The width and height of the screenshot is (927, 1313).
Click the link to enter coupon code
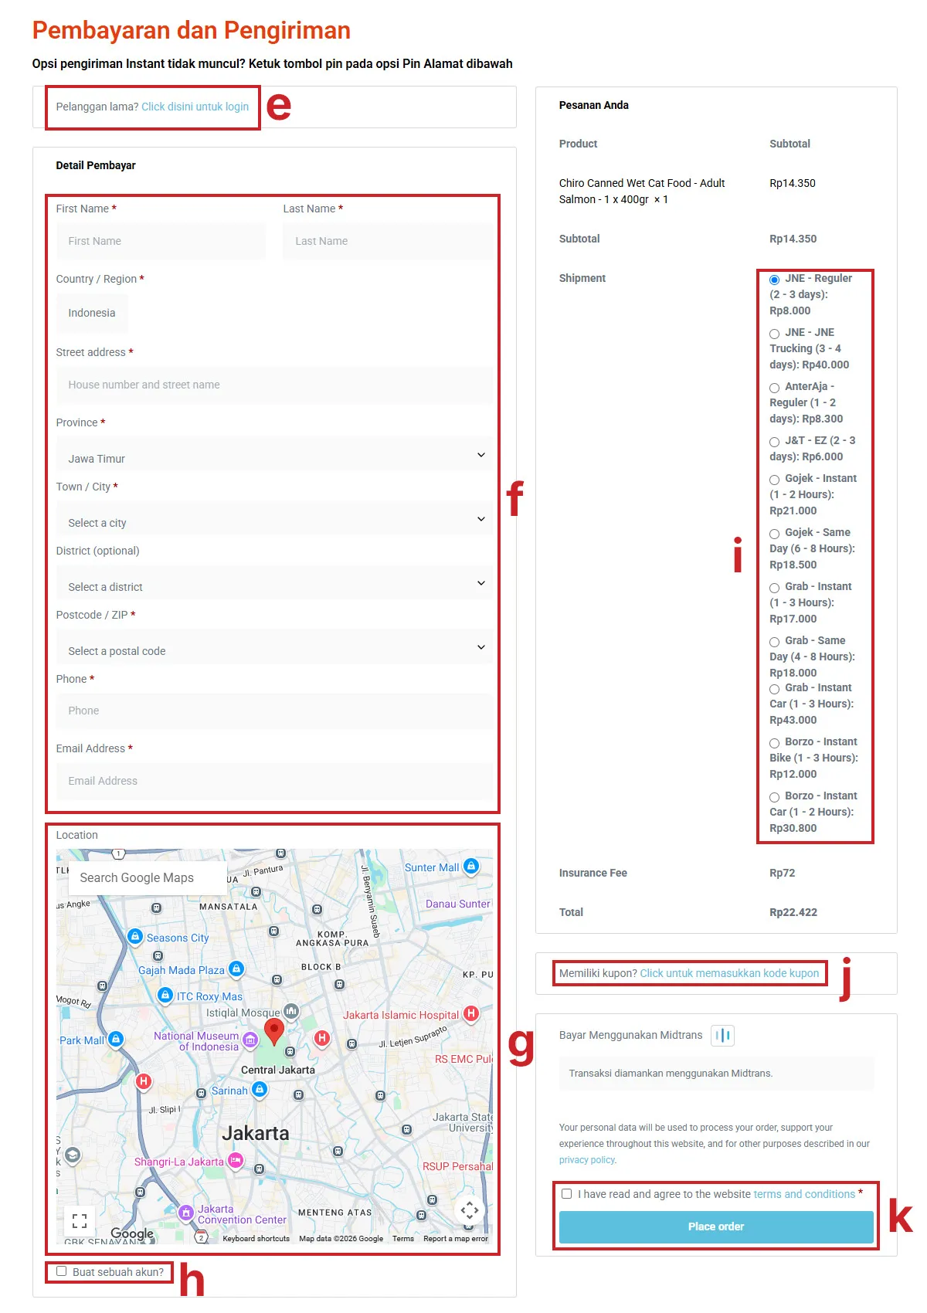pyautogui.click(x=729, y=973)
